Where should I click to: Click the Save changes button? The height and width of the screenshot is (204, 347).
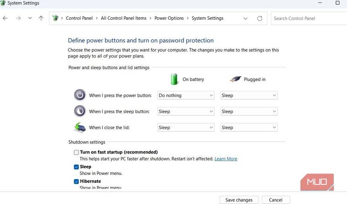coord(239,200)
